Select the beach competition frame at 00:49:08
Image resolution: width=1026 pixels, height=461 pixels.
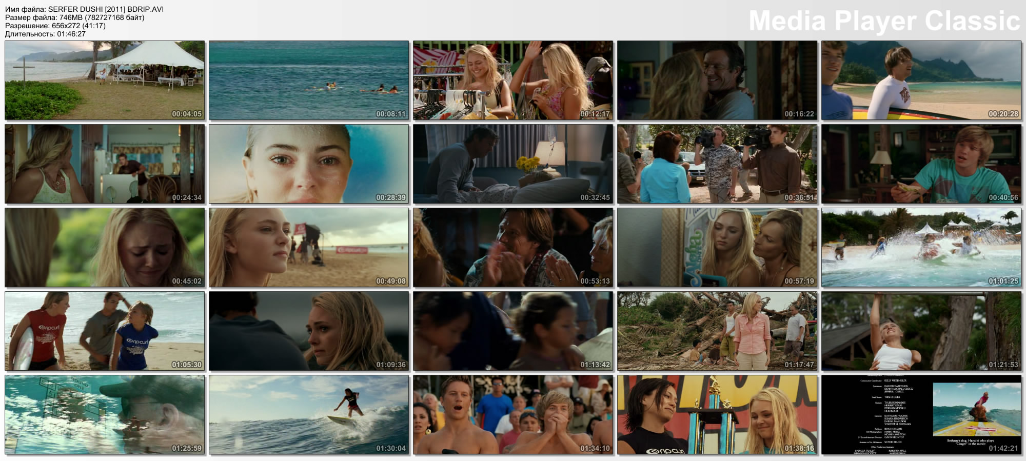point(309,248)
